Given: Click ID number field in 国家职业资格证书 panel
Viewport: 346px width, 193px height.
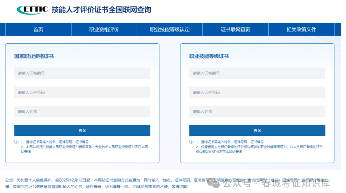Looking at the screenshot, I should pos(82,92).
